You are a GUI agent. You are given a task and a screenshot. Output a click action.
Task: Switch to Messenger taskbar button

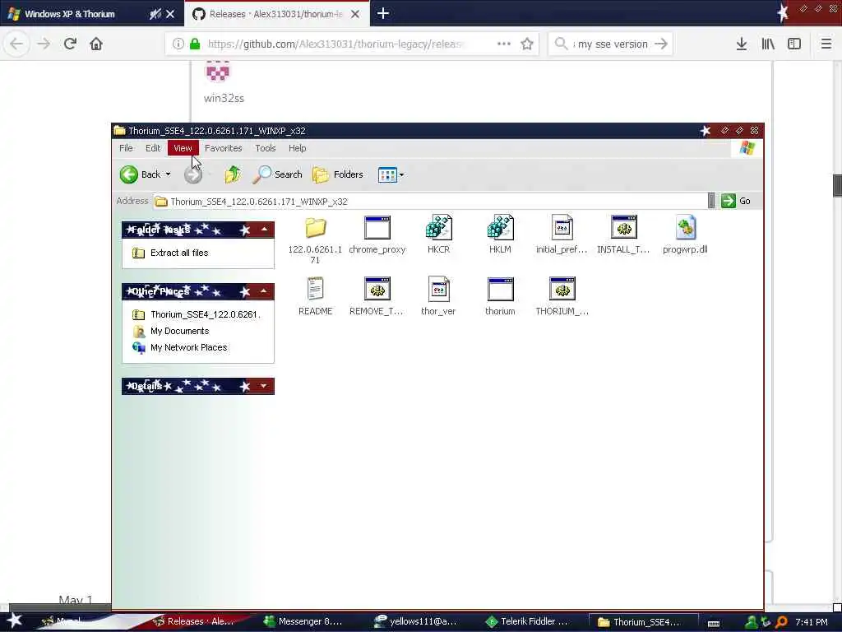(304, 622)
